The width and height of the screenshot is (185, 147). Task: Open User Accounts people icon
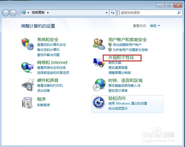[x=99, y=44]
